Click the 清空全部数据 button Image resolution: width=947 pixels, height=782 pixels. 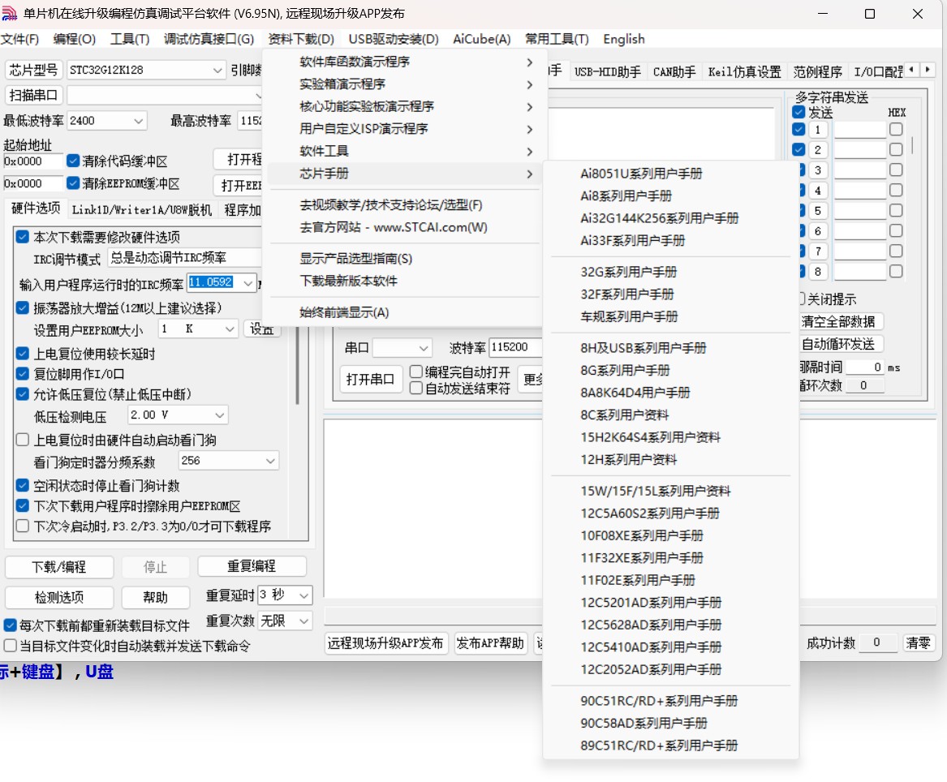point(837,321)
